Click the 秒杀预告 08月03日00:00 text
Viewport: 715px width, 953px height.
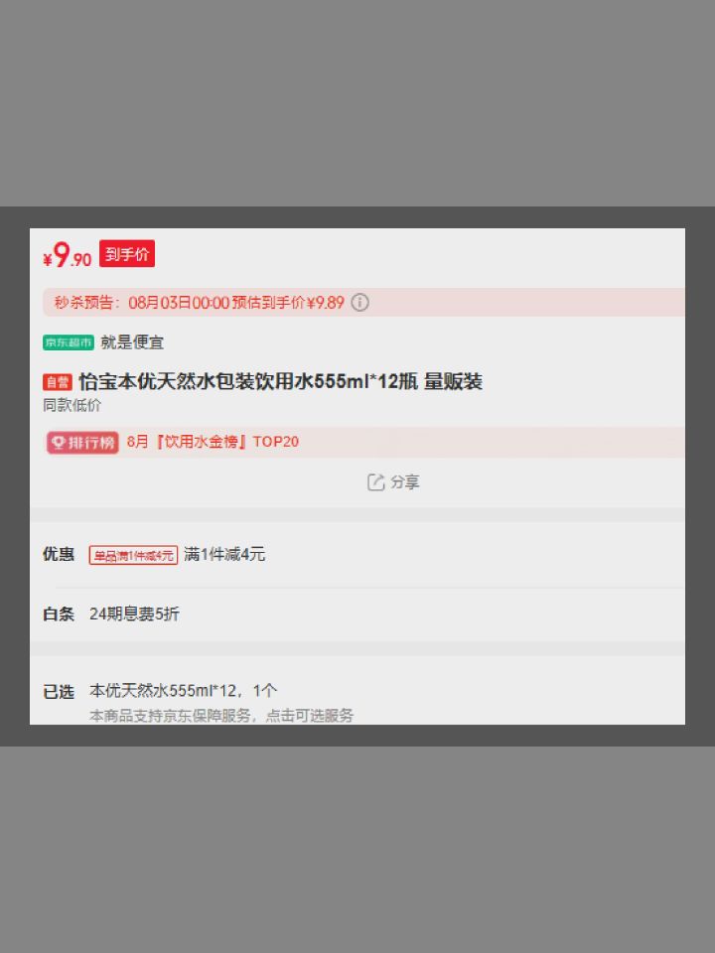142,302
